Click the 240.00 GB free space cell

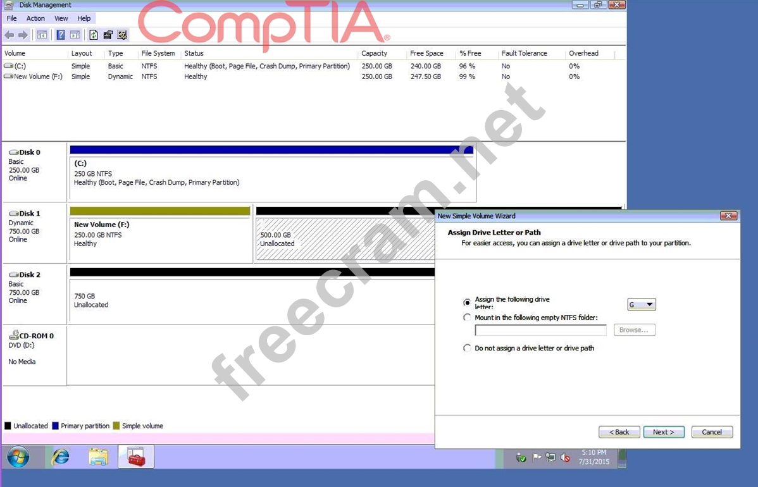coord(425,66)
